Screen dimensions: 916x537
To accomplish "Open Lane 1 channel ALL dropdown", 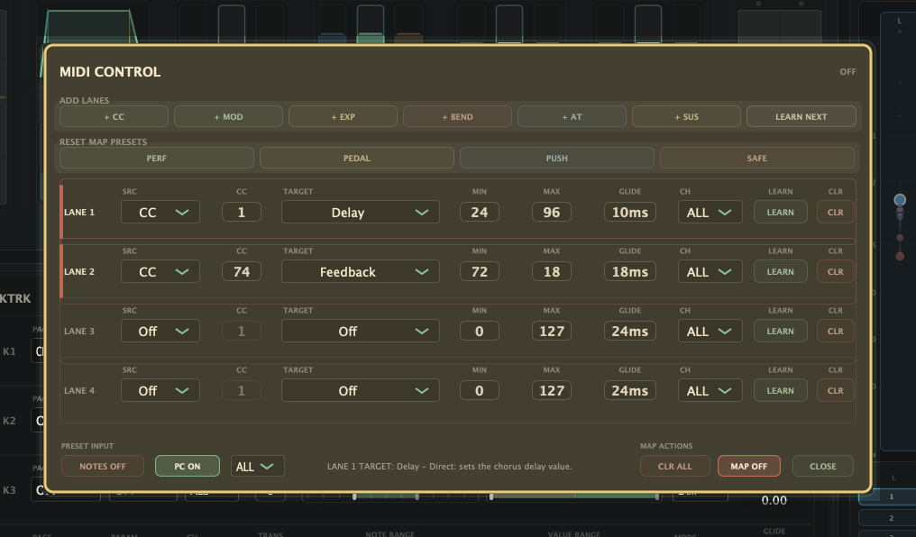I will 710,212.
